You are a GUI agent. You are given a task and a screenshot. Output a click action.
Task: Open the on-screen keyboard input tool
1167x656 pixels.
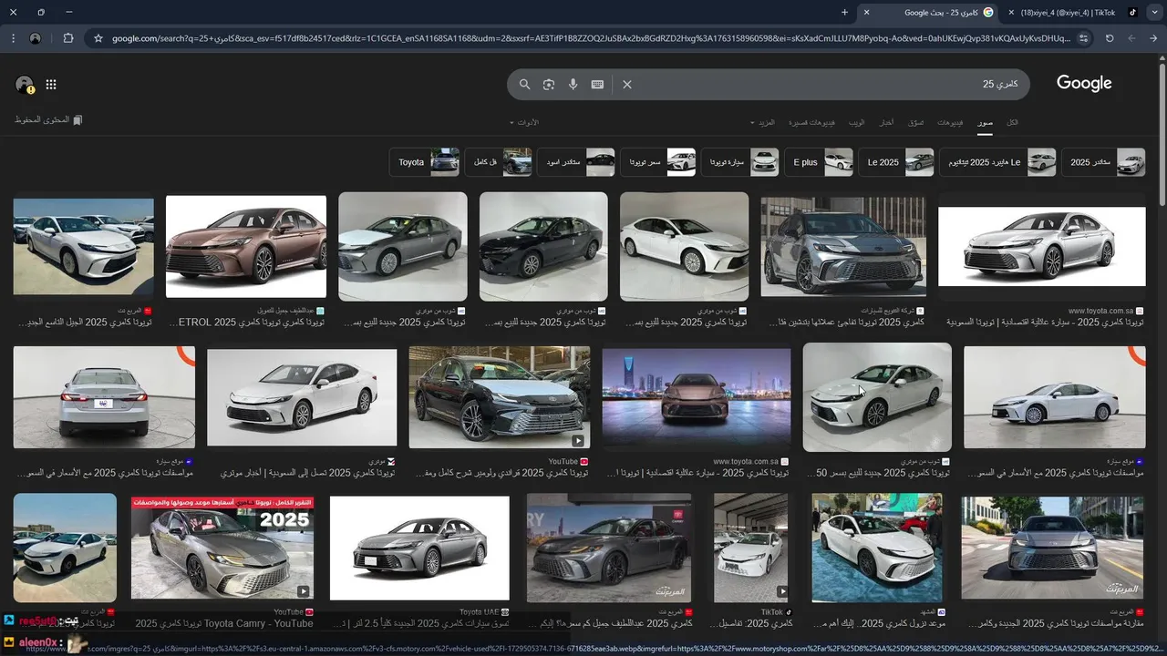click(597, 84)
